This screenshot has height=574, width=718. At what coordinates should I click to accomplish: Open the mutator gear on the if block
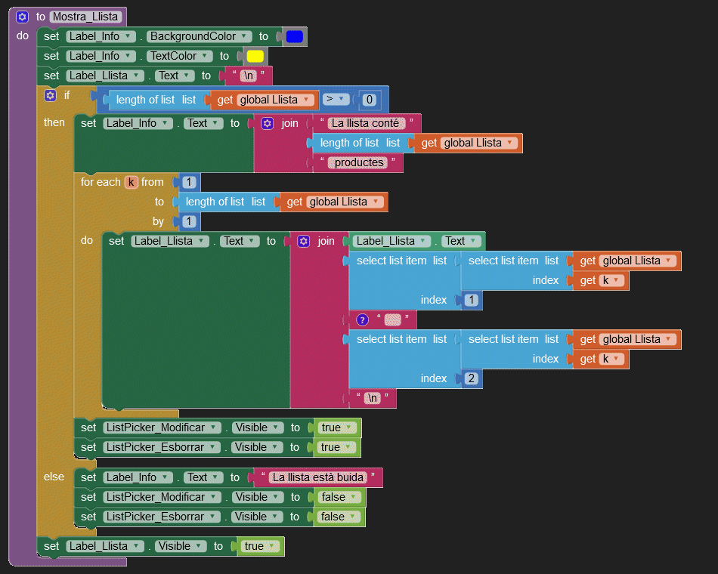51,95
